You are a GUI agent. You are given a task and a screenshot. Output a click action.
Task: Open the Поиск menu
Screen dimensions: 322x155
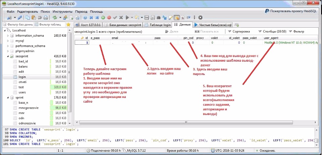tap(45, 12)
